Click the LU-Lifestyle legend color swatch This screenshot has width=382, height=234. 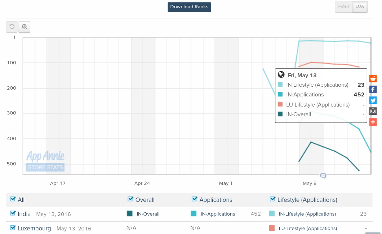[272, 228]
